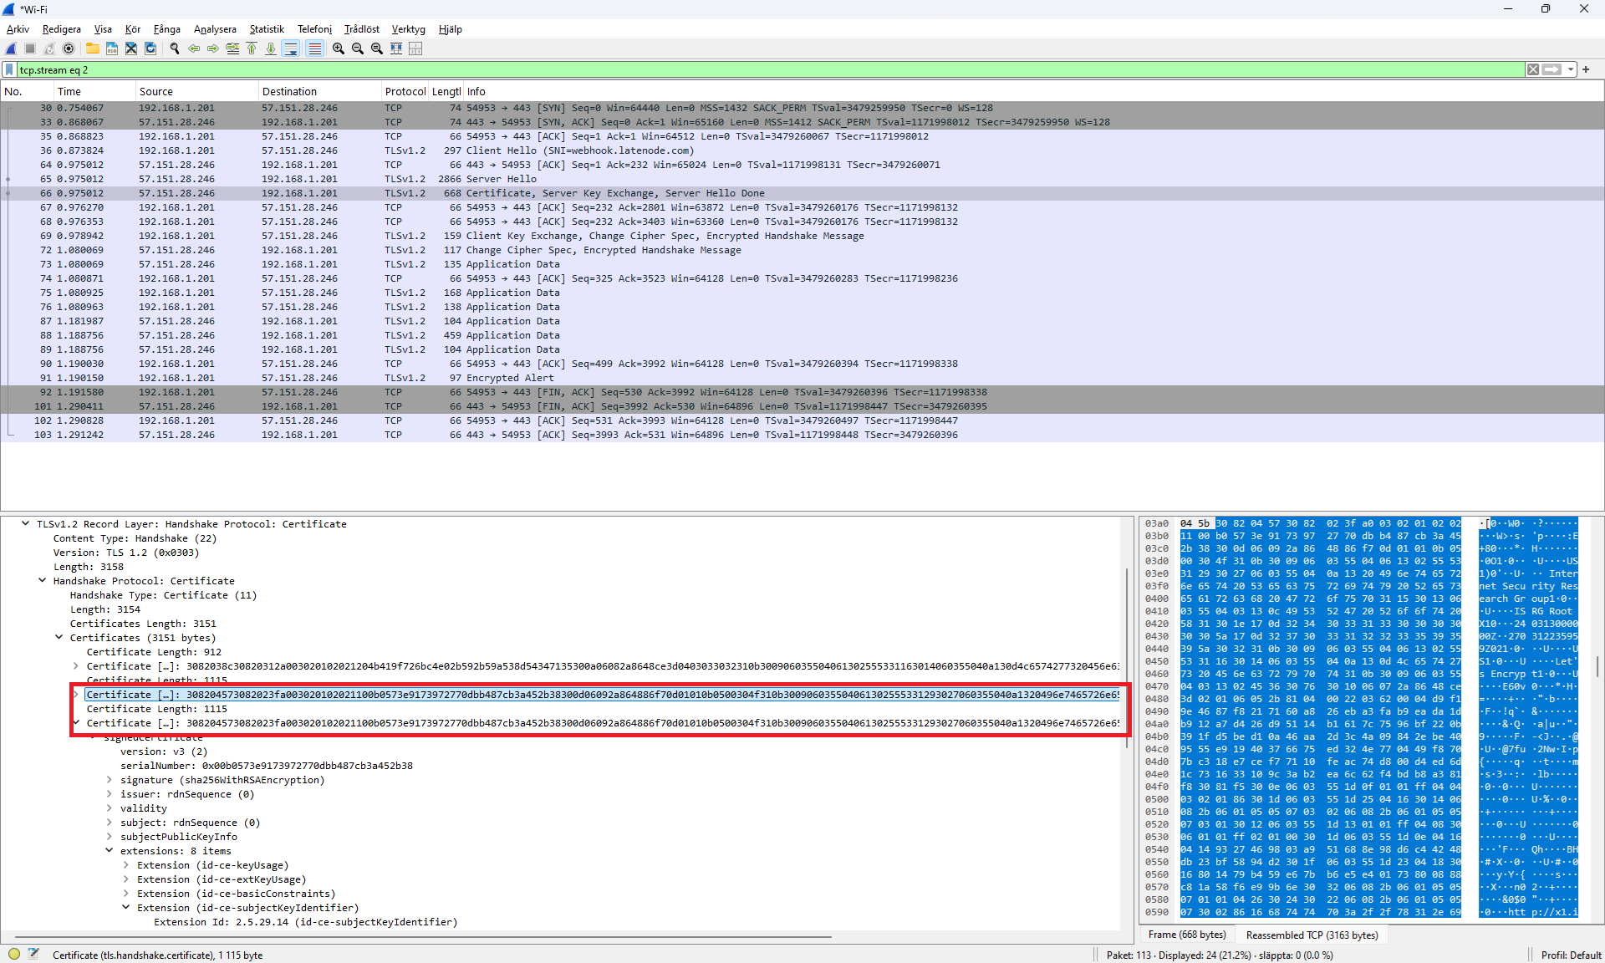1605x963 pixels.
Task: Expand the subjectPublicKeyInfo node
Action: point(109,837)
